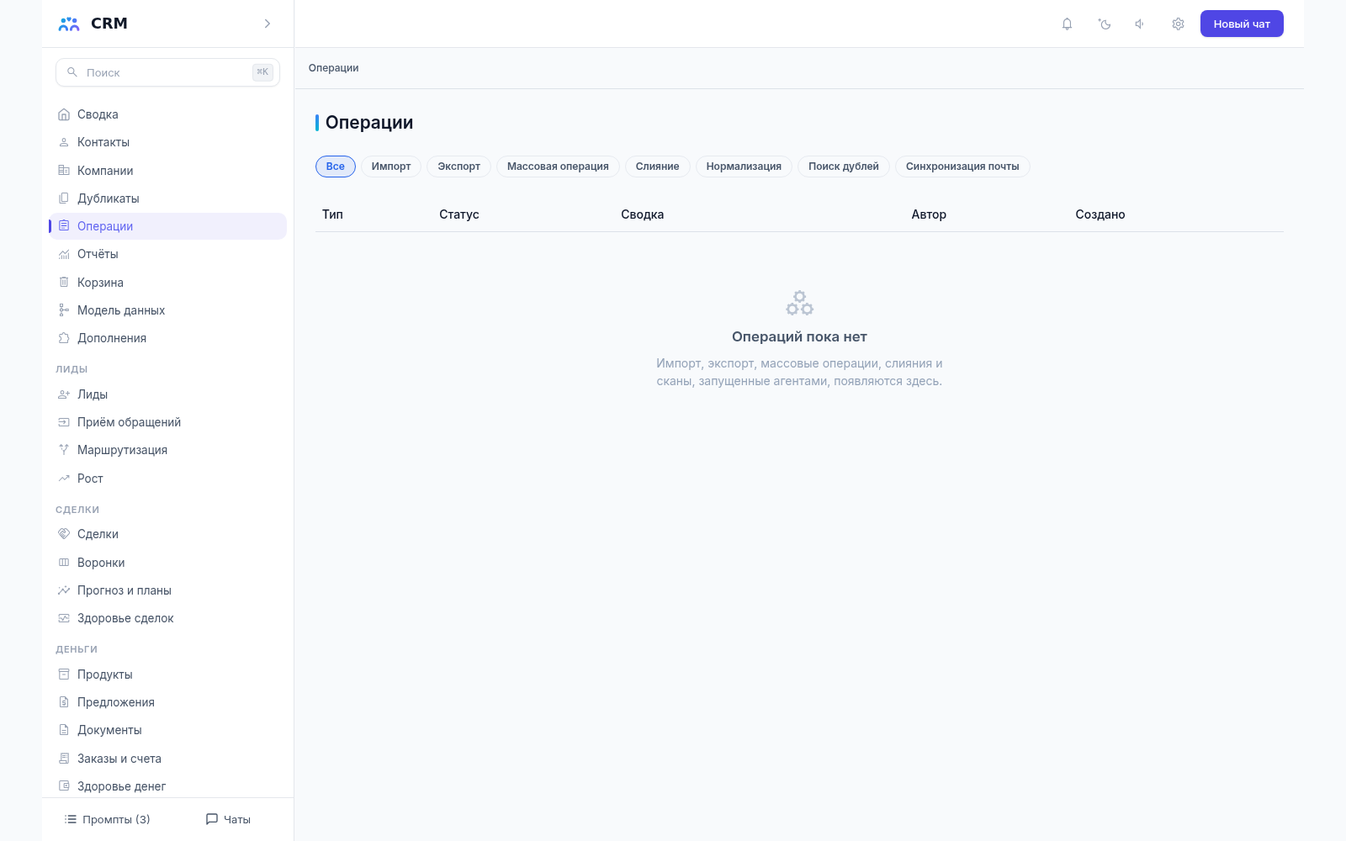Open Прогноз и планы section

(x=167, y=590)
